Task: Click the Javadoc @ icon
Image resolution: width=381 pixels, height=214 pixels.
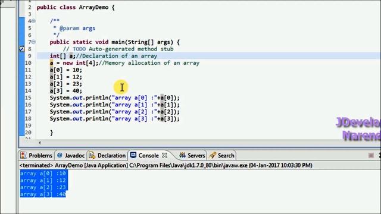Action: coord(60,155)
